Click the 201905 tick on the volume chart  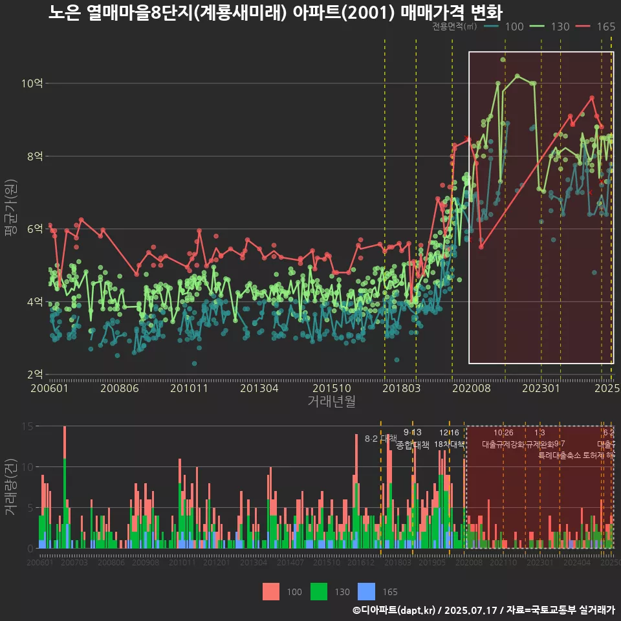pos(432,562)
